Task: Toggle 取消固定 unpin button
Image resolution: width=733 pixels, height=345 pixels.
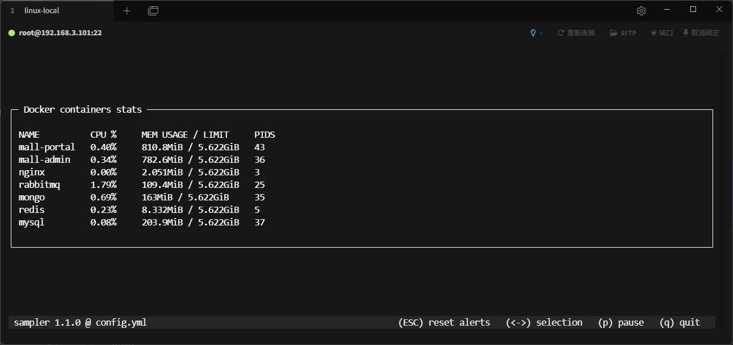Action: (701, 33)
